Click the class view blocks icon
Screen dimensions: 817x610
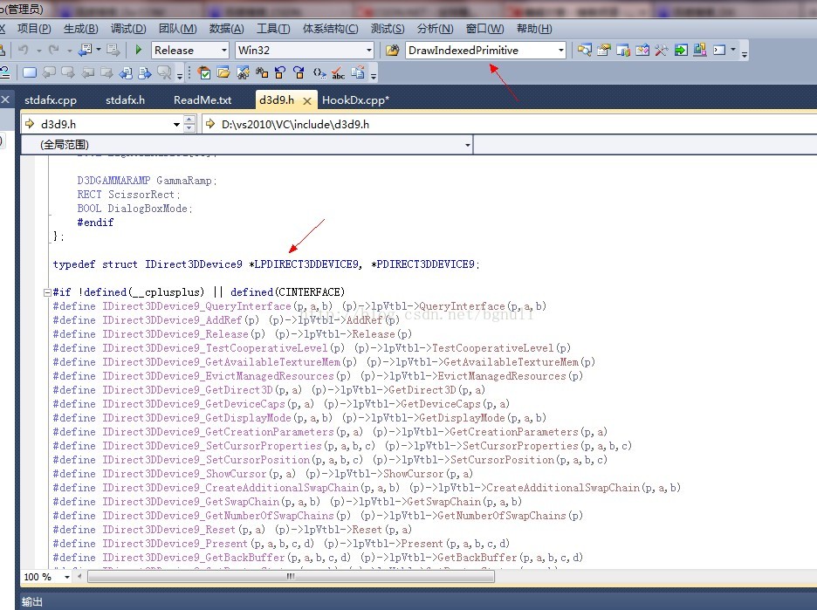(x=700, y=50)
